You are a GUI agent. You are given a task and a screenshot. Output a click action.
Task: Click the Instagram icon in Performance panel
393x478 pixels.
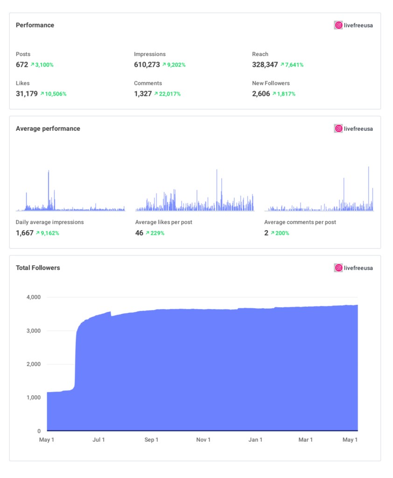coord(338,25)
